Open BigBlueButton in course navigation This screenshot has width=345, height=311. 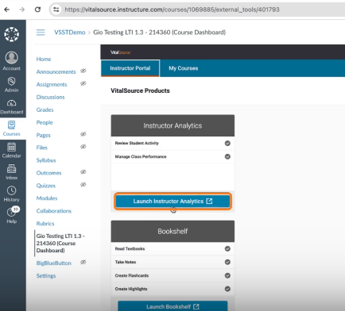coord(54,263)
